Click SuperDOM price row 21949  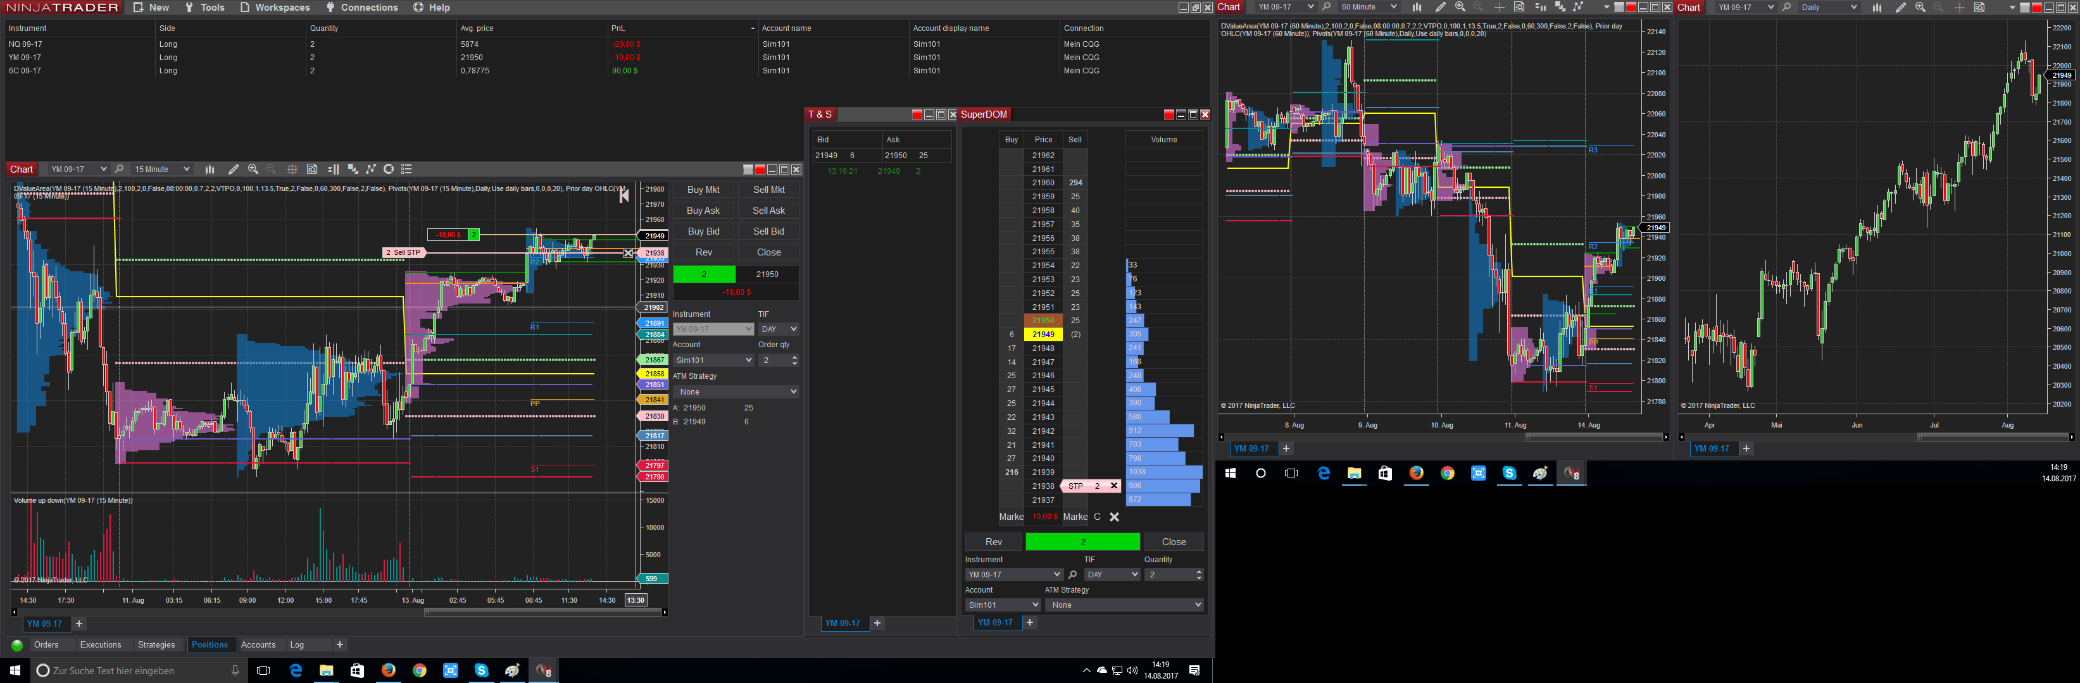pos(1043,335)
